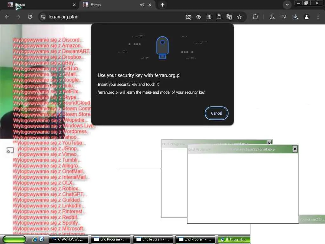Click the green Start button
Image resolution: width=325 pixels, height=244 pixels.
[15, 240]
